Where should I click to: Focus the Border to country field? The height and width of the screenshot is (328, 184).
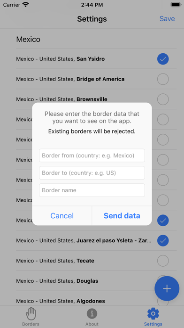[92, 173]
